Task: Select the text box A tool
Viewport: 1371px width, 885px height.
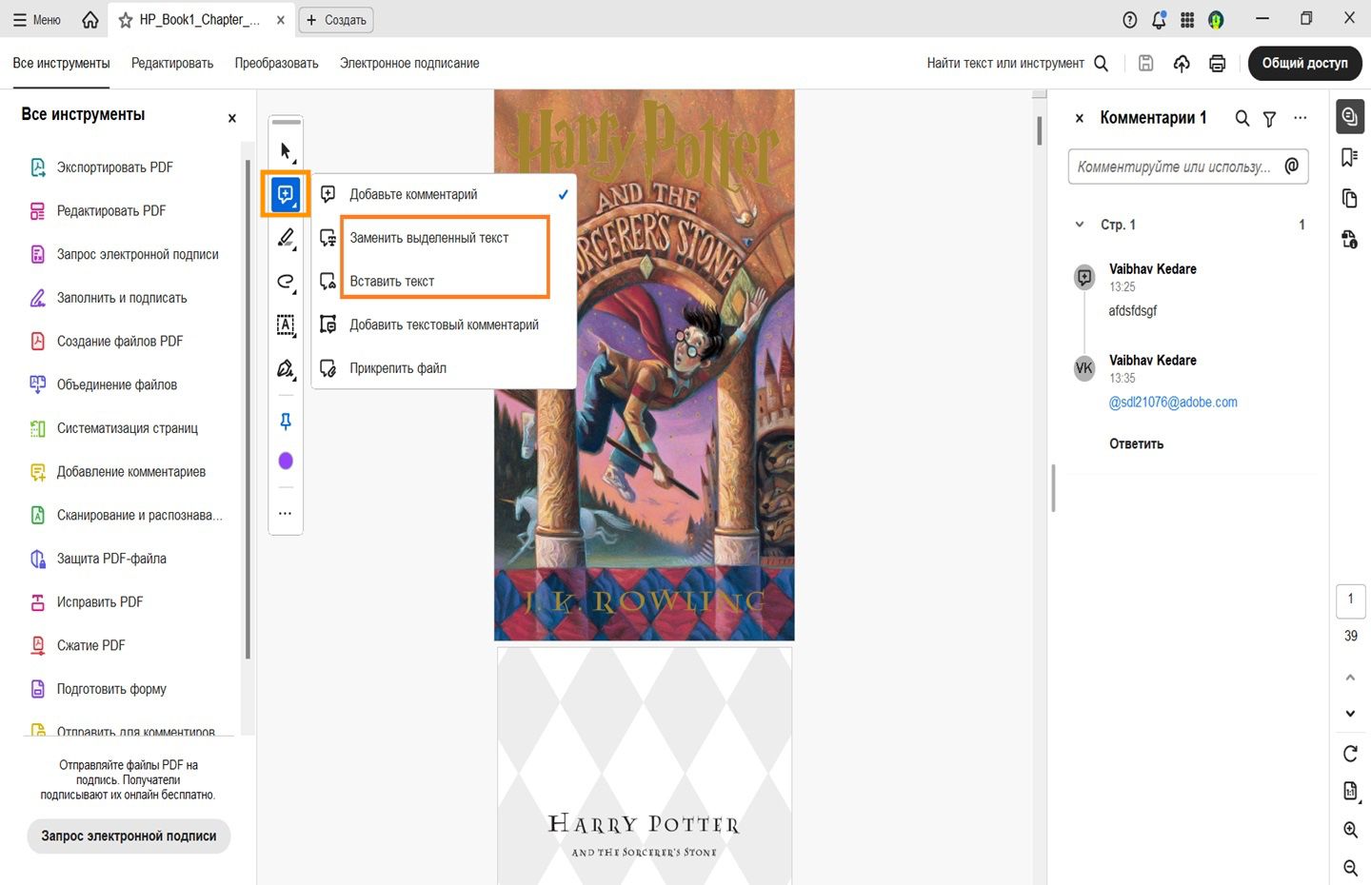Action: pyautogui.click(x=286, y=325)
